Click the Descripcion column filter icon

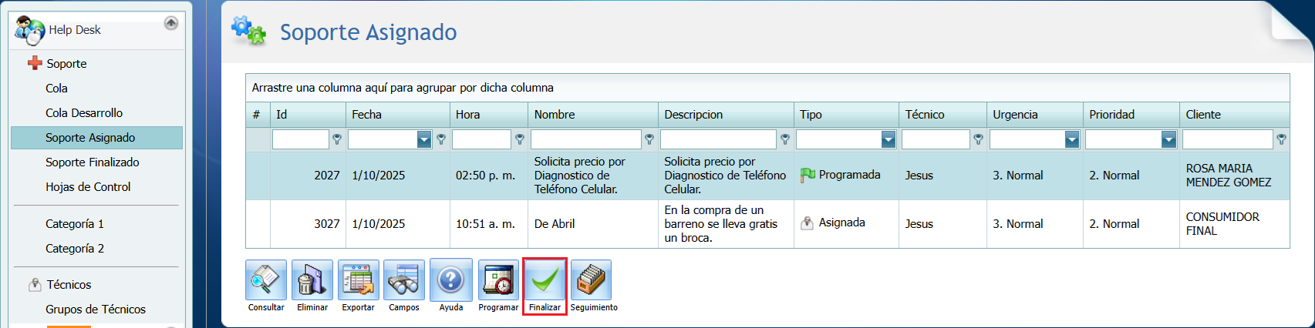pos(785,139)
